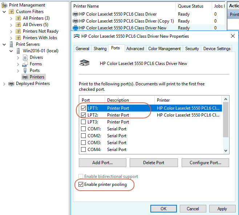Click the Drivers node icon
This screenshot has height=215, width=239.
tap(25, 57)
